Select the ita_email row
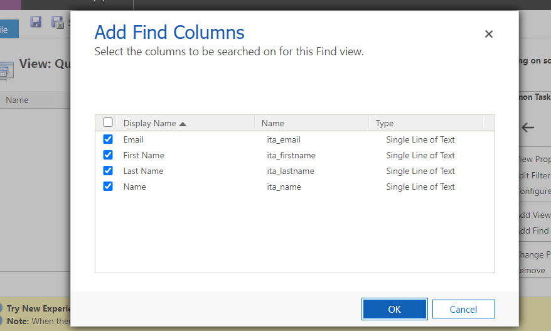Screen dimensions: 551x331 [x=284, y=139]
